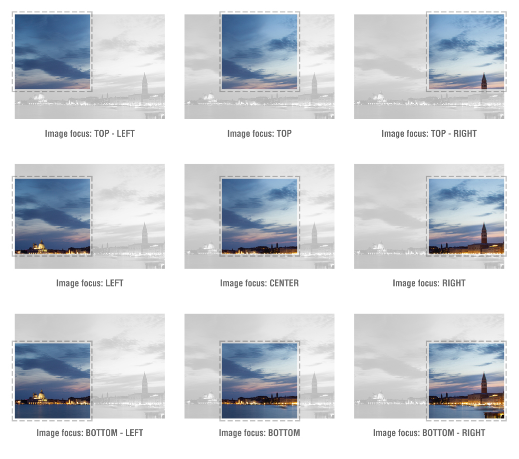Select the TOP - LEFT focus preview image
519x459 pixels.
pos(90,66)
